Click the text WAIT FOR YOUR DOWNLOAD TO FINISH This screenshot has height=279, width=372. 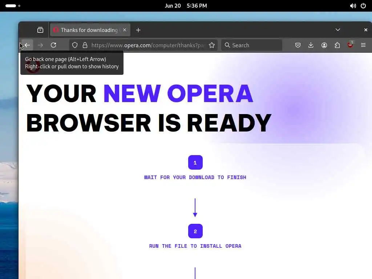coord(195,177)
